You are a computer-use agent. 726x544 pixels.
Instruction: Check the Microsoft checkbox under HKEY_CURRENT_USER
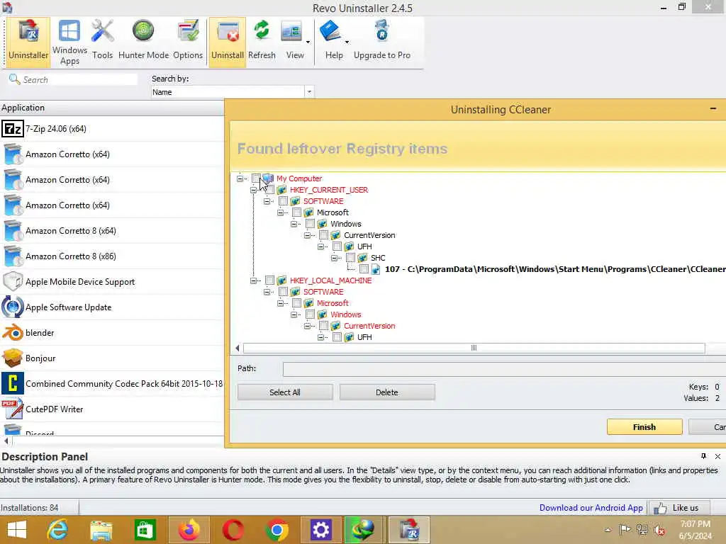point(297,212)
